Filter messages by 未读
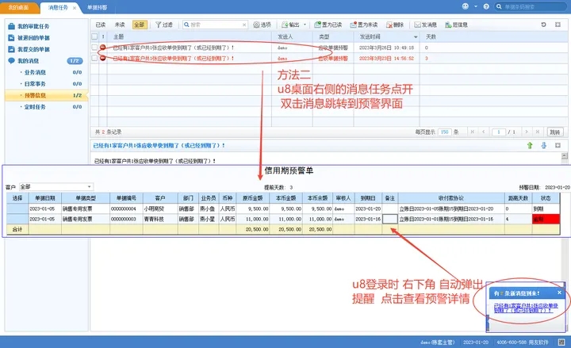 point(120,25)
